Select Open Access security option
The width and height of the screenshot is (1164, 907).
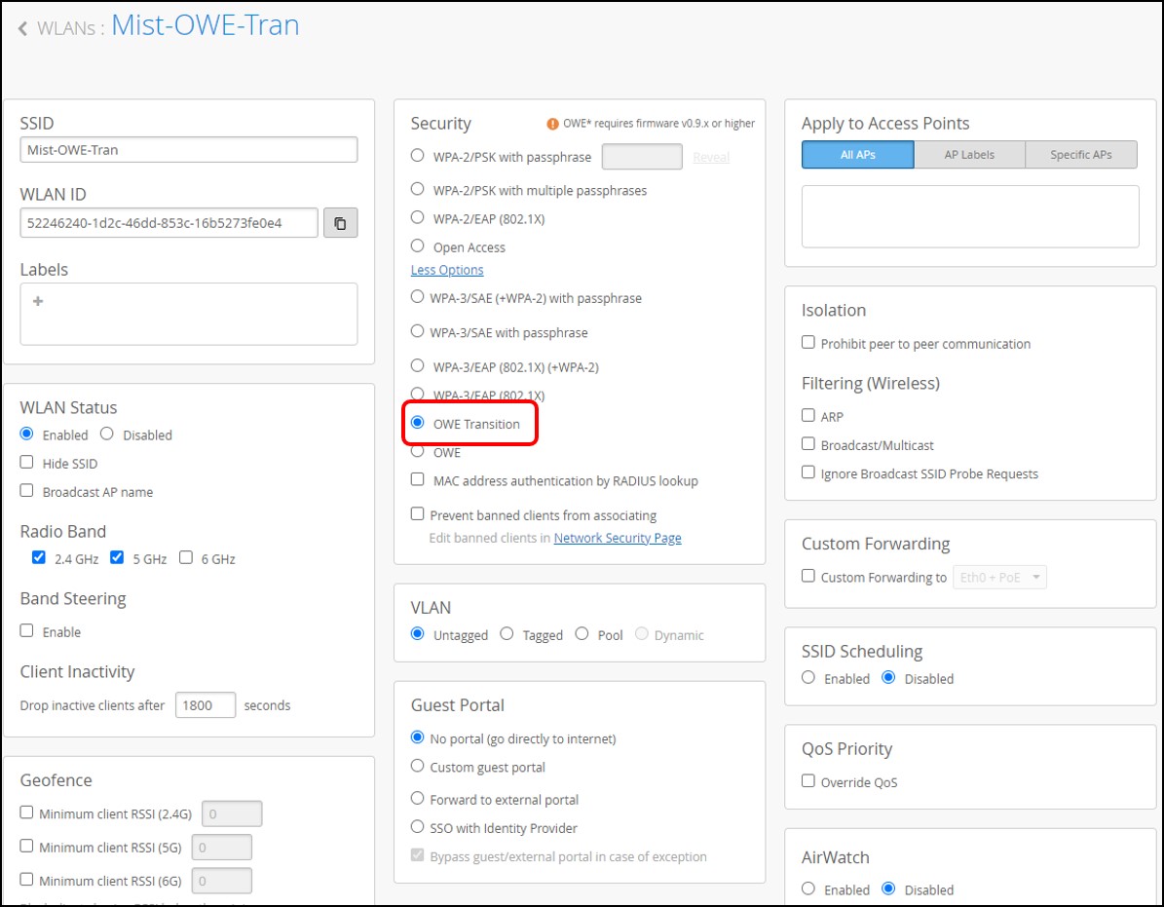pos(417,246)
